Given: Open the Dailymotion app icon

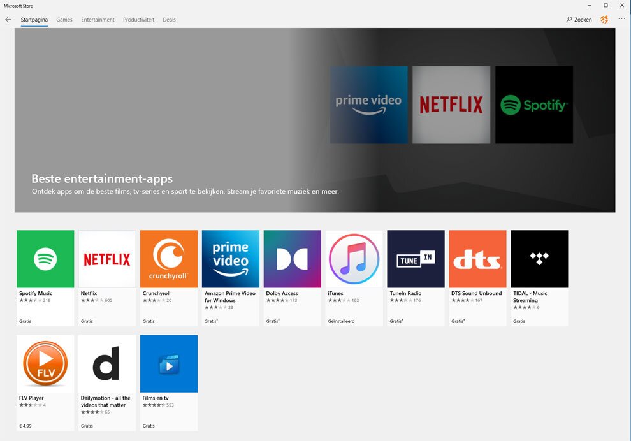Looking at the screenshot, I should click(x=107, y=363).
